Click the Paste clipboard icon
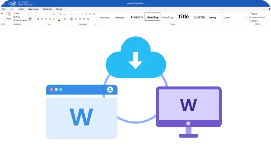 click(x=8, y=14)
